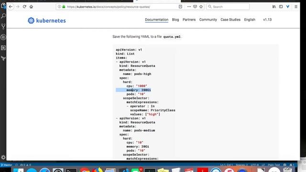Click Ln 1, Col 1 in status bar
The height and width of the screenshot is (172, 306).
click(x=226, y=165)
